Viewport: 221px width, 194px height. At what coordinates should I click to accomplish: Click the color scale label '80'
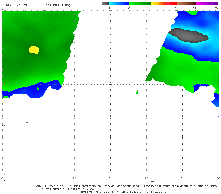point(216,8)
